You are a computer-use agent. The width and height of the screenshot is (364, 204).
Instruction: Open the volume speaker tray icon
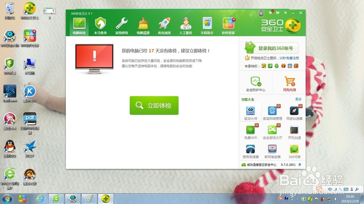(x=336, y=199)
